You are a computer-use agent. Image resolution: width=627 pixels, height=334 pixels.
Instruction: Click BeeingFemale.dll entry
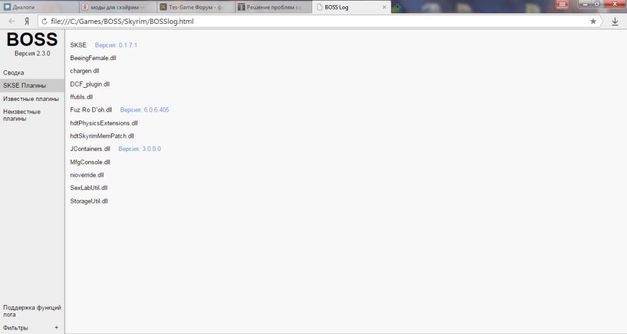(x=93, y=58)
